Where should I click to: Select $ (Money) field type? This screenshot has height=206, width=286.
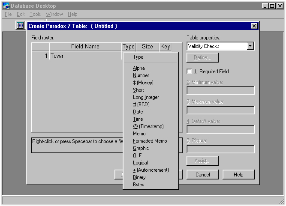(143, 83)
